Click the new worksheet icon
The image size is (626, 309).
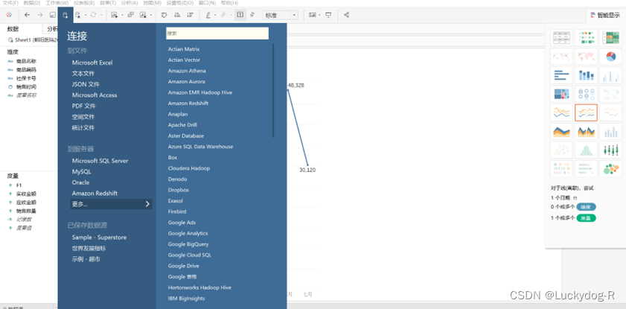point(115,15)
